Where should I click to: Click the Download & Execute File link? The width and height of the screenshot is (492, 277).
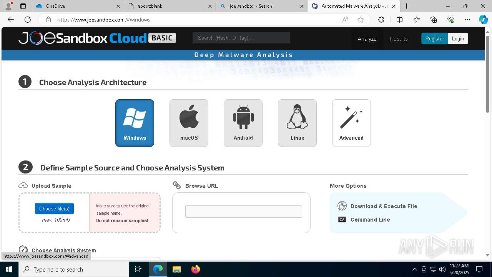(384, 206)
